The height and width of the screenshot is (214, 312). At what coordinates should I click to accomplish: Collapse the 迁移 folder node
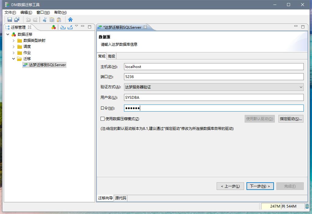(13, 59)
